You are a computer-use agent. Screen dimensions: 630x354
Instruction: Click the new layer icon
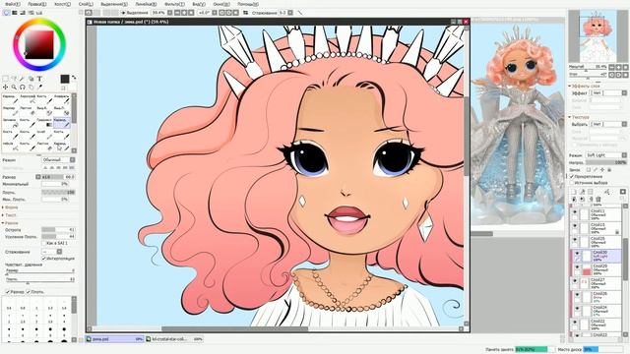coord(574,192)
